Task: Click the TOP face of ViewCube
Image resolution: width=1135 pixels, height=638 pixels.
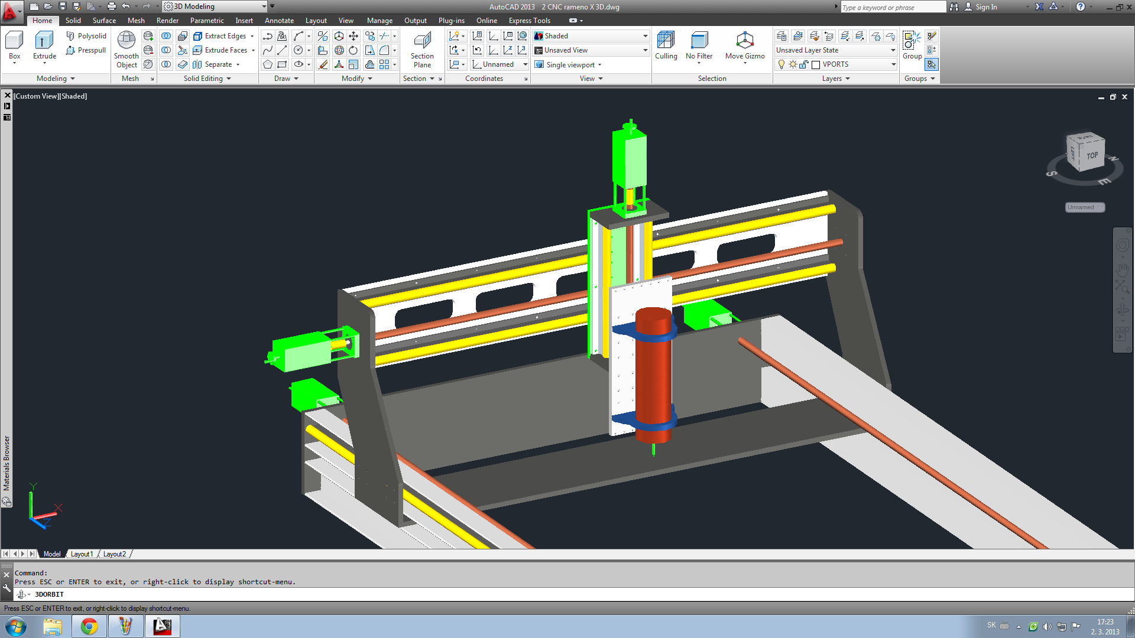Action: click(1091, 155)
